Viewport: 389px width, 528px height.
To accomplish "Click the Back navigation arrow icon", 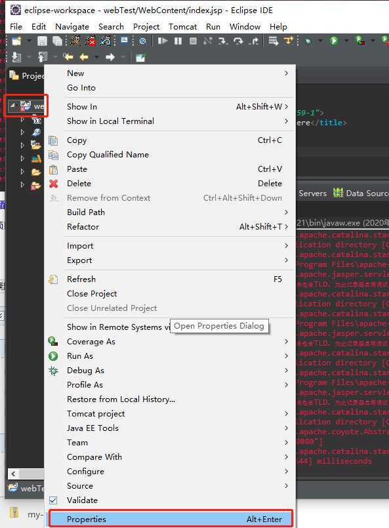I will click(84, 57).
